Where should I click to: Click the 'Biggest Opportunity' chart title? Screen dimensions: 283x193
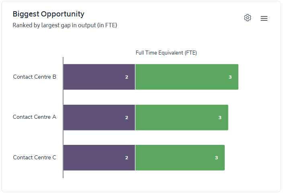[49, 14]
